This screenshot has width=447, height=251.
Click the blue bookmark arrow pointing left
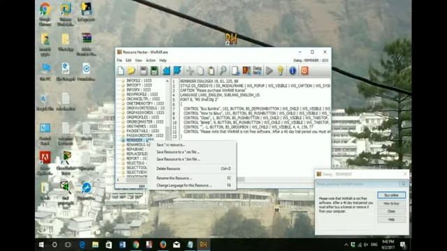coord(166,70)
